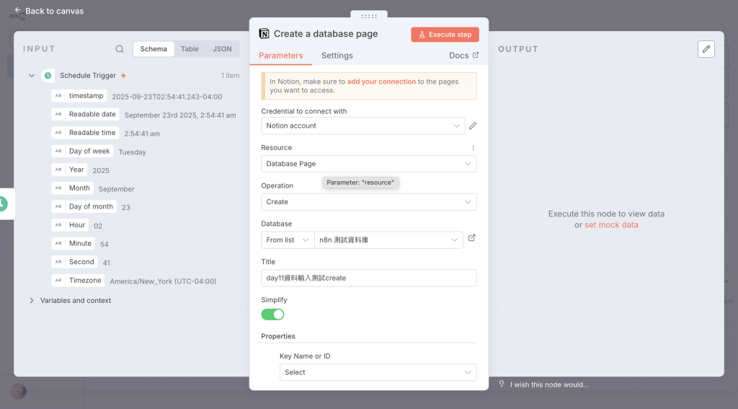Click the AB type icon beside timestamp

click(58, 96)
